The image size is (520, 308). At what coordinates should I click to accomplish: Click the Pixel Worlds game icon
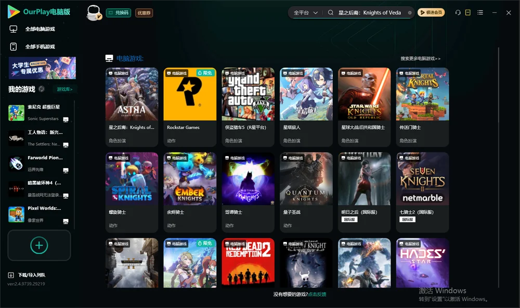point(16,214)
